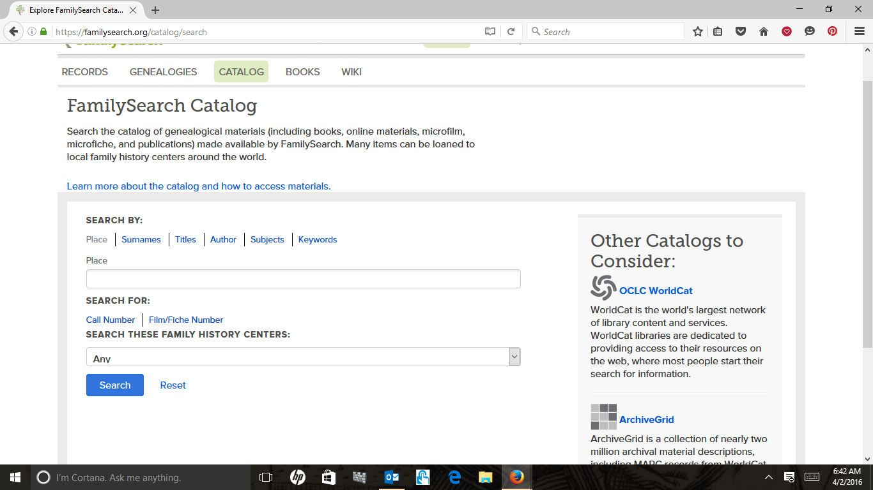873x490 pixels.
Task: Switch to the Genealogies tab
Action: pyautogui.click(x=164, y=72)
